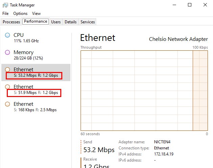Image resolution: width=213 pixels, height=168 pixels.
Task: Switch to the Processes tab
Action: (11, 22)
